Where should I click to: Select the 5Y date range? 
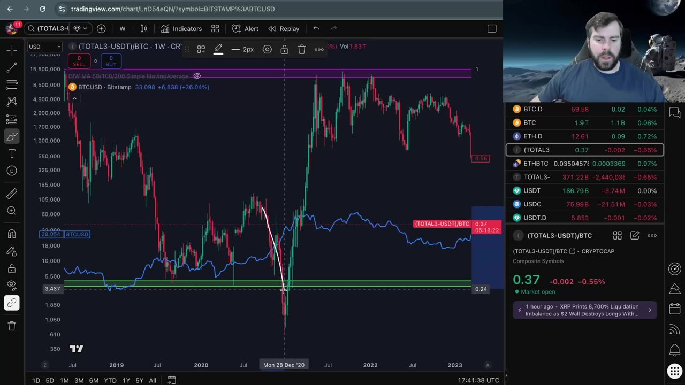tap(139, 380)
